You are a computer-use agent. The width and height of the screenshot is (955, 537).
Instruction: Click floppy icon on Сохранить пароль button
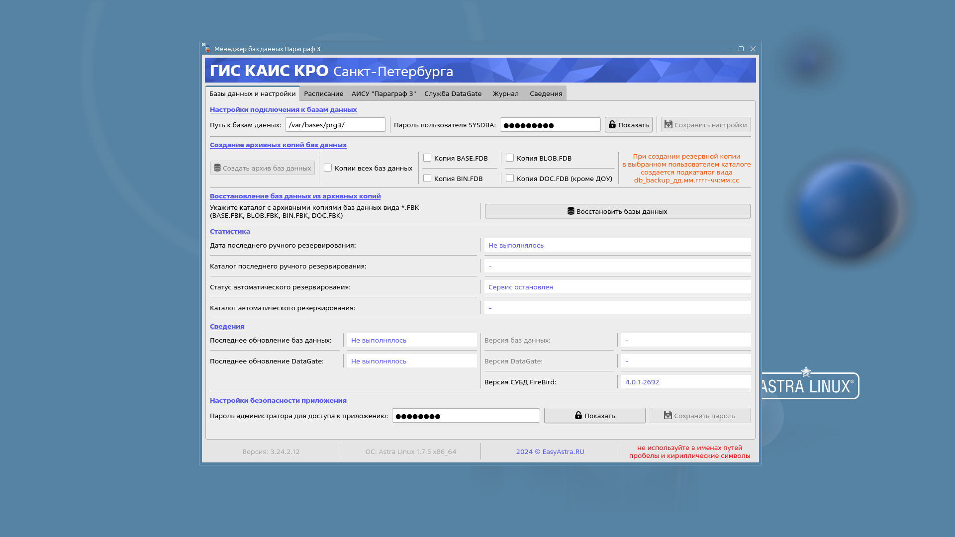668,415
